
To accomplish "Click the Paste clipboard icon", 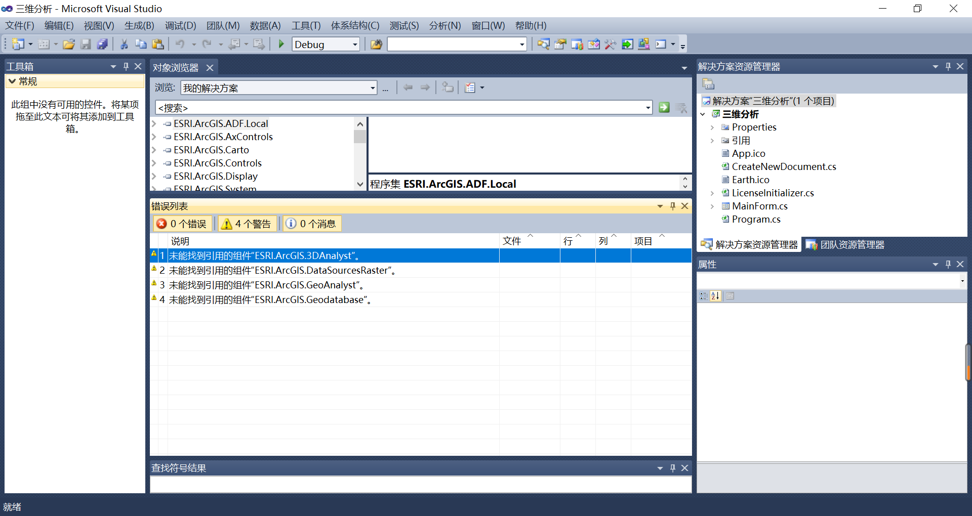I will click(158, 45).
